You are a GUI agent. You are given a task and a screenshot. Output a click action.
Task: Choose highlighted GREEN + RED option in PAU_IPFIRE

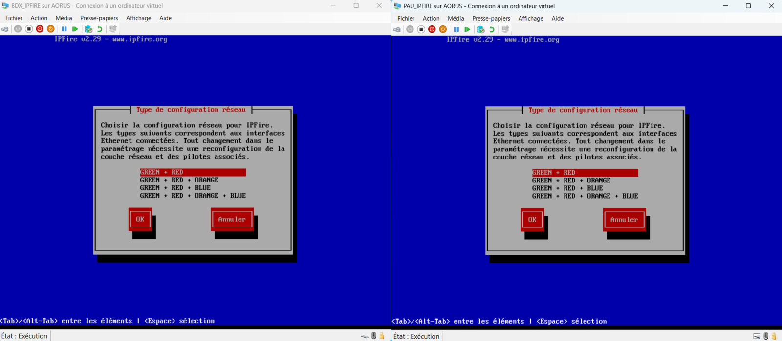coord(585,173)
